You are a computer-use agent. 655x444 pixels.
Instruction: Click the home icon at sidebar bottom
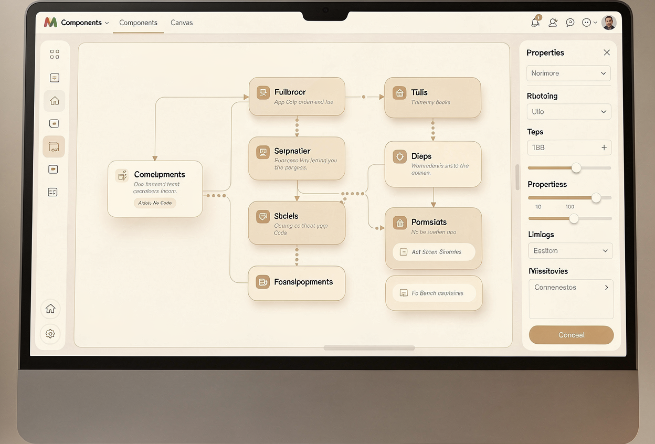pyautogui.click(x=50, y=309)
